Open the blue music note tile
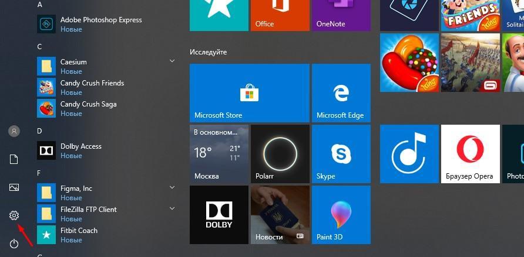The image size is (524, 257). (409, 154)
